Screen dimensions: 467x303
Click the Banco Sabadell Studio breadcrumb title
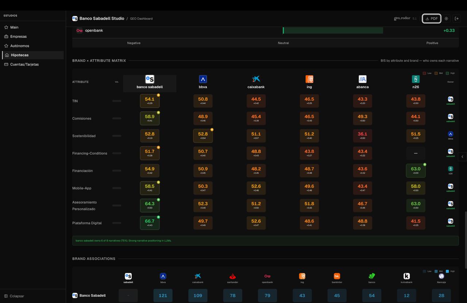click(x=101, y=19)
